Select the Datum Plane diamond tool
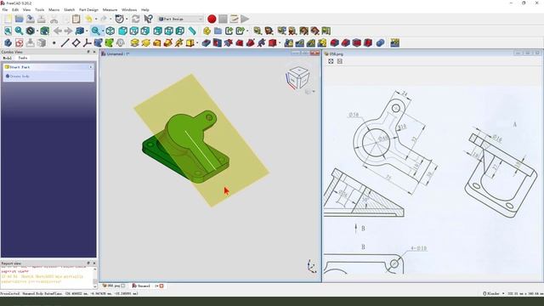The image size is (544, 306). coord(76,43)
